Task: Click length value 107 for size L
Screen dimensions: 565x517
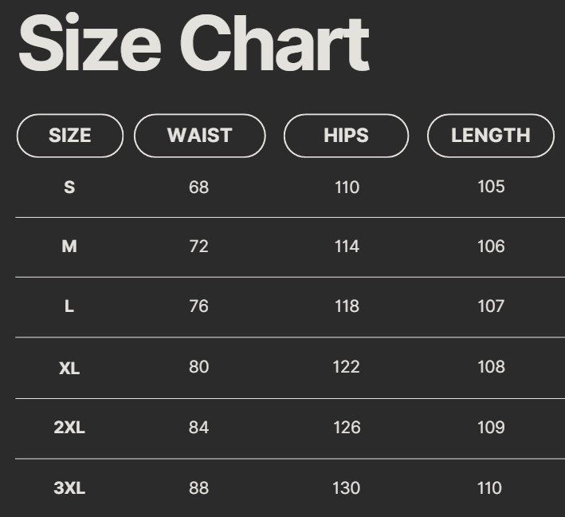Action: click(x=490, y=306)
